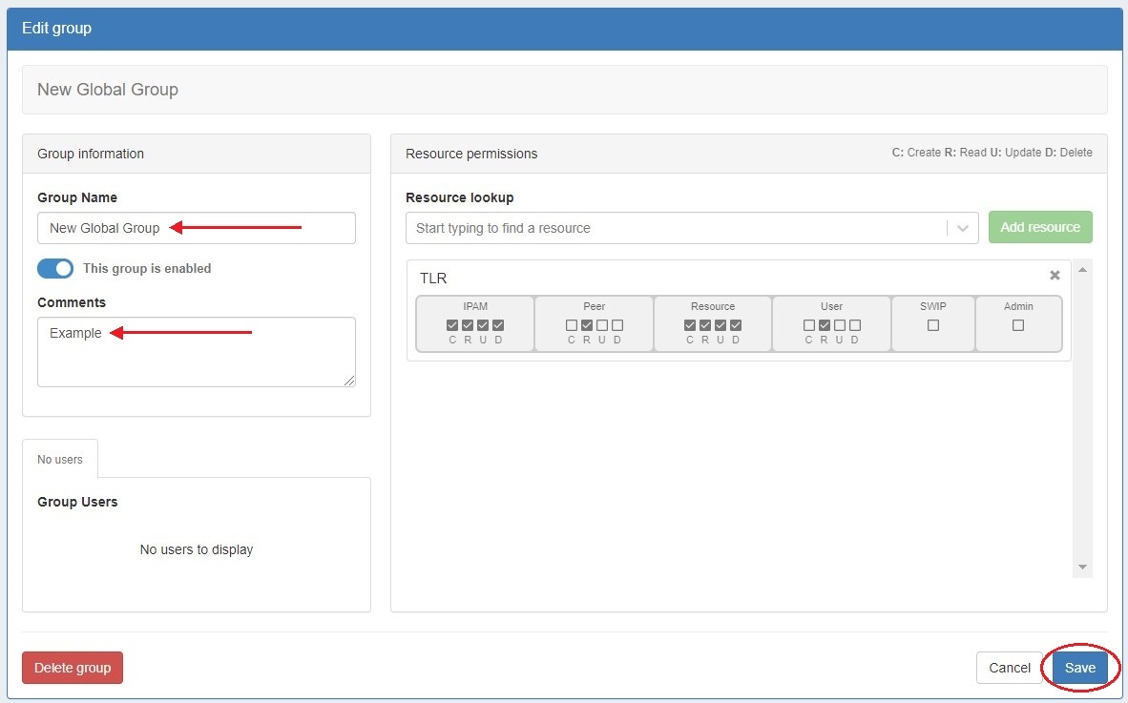The width and height of the screenshot is (1128, 703).
Task: Click the Save button
Action: [1080, 668]
